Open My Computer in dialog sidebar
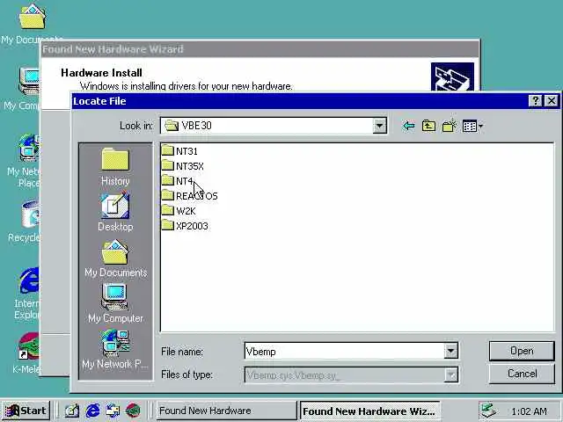 [115, 303]
